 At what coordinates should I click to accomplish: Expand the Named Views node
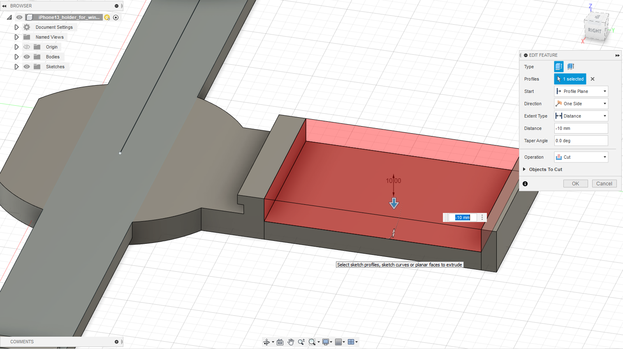pos(16,37)
